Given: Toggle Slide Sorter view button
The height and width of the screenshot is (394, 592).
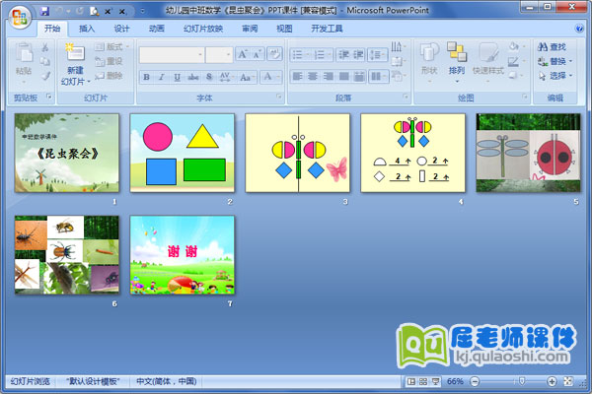Looking at the screenshot, I should click(423, 381).
